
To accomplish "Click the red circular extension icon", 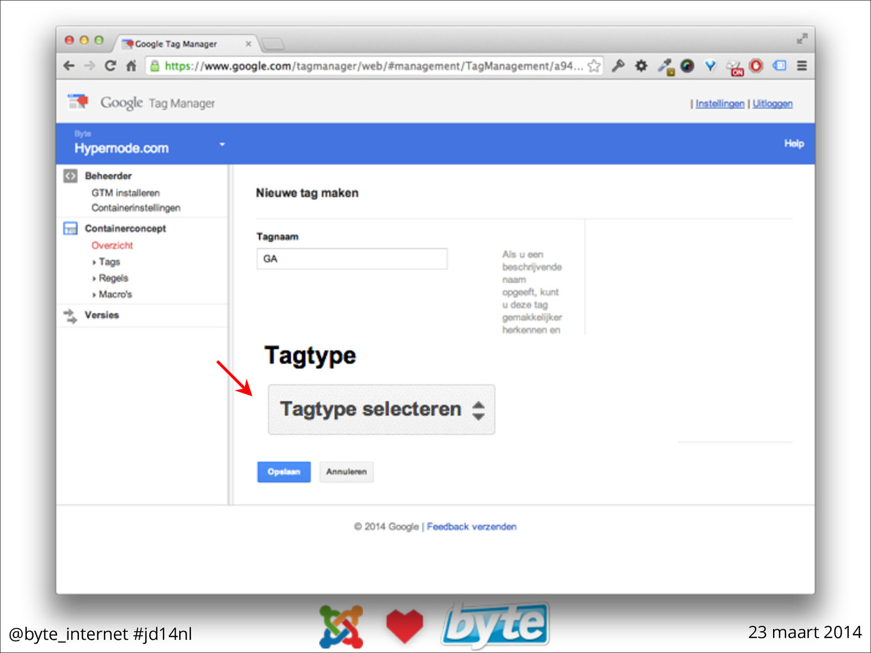I will [x=756, y=66].
